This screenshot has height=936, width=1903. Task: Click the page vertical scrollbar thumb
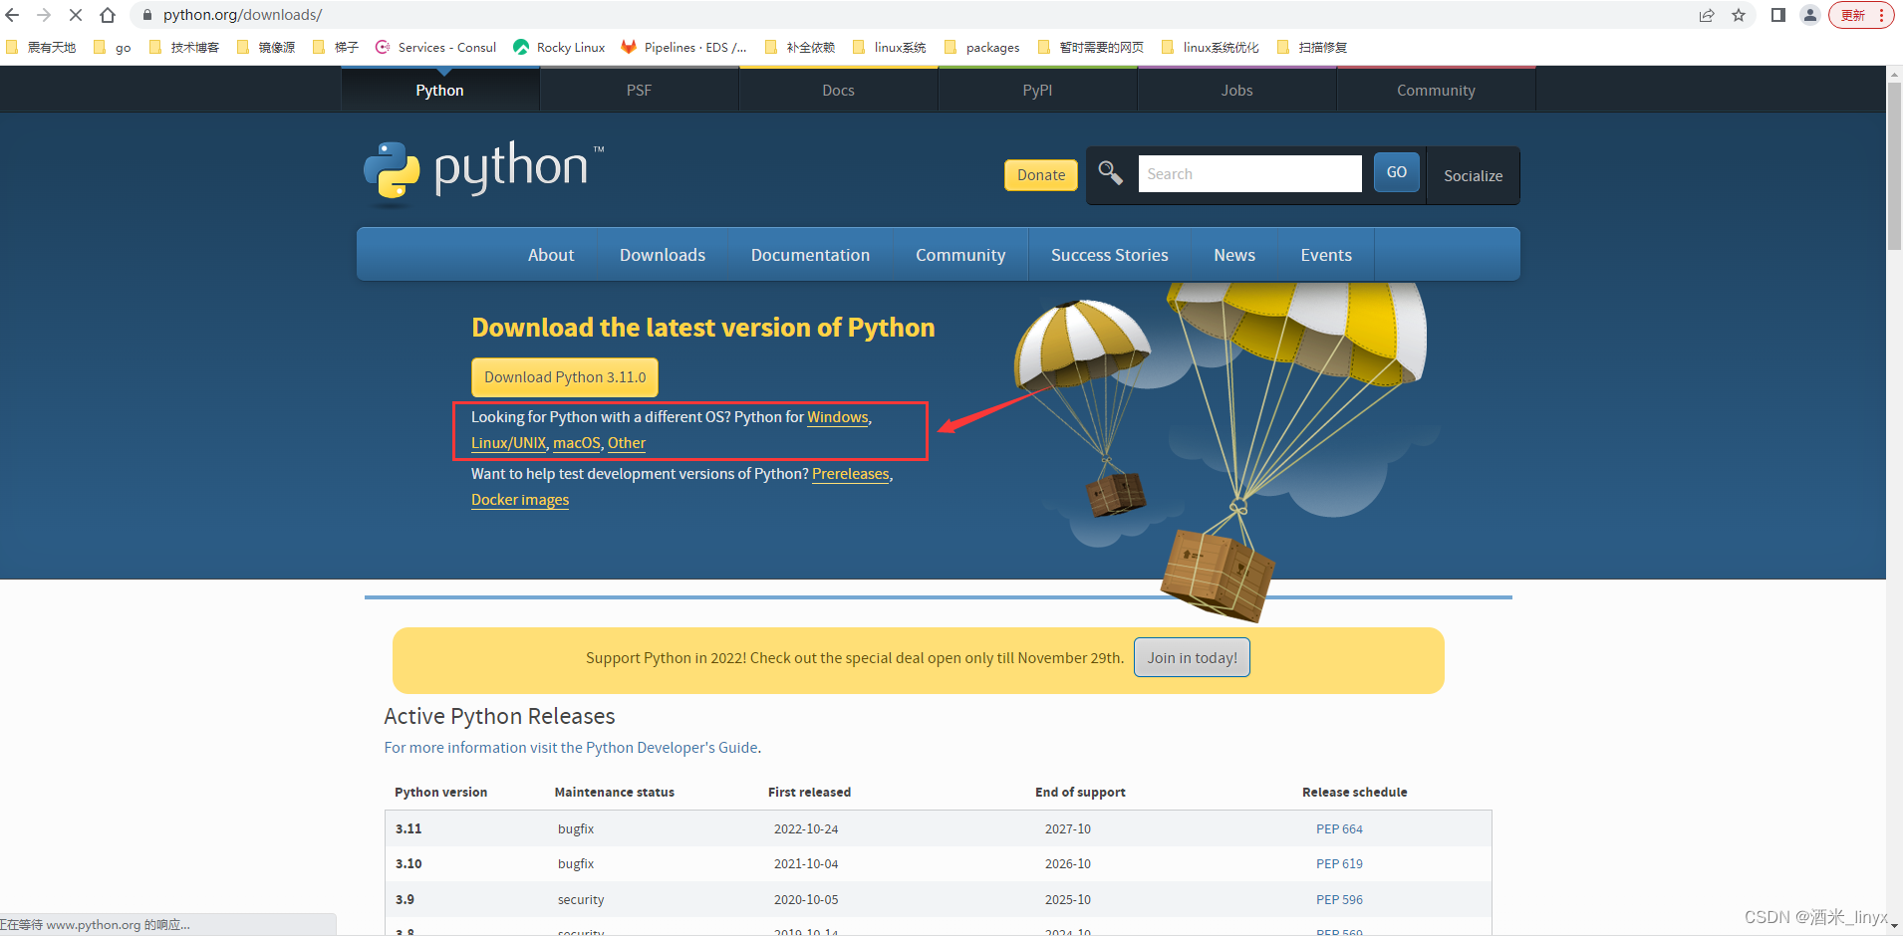click(1894, 165)
